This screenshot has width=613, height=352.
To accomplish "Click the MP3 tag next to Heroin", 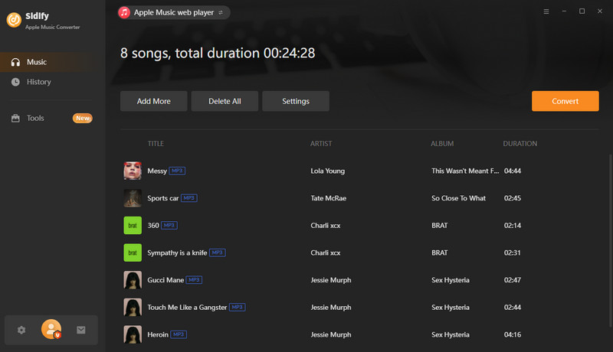I will (x=179, y=335).
